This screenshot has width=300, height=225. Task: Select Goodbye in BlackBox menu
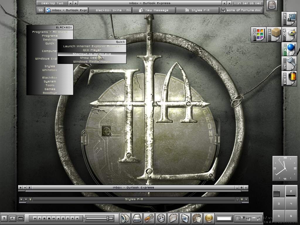pyautogui.click(x=50, y=93)
